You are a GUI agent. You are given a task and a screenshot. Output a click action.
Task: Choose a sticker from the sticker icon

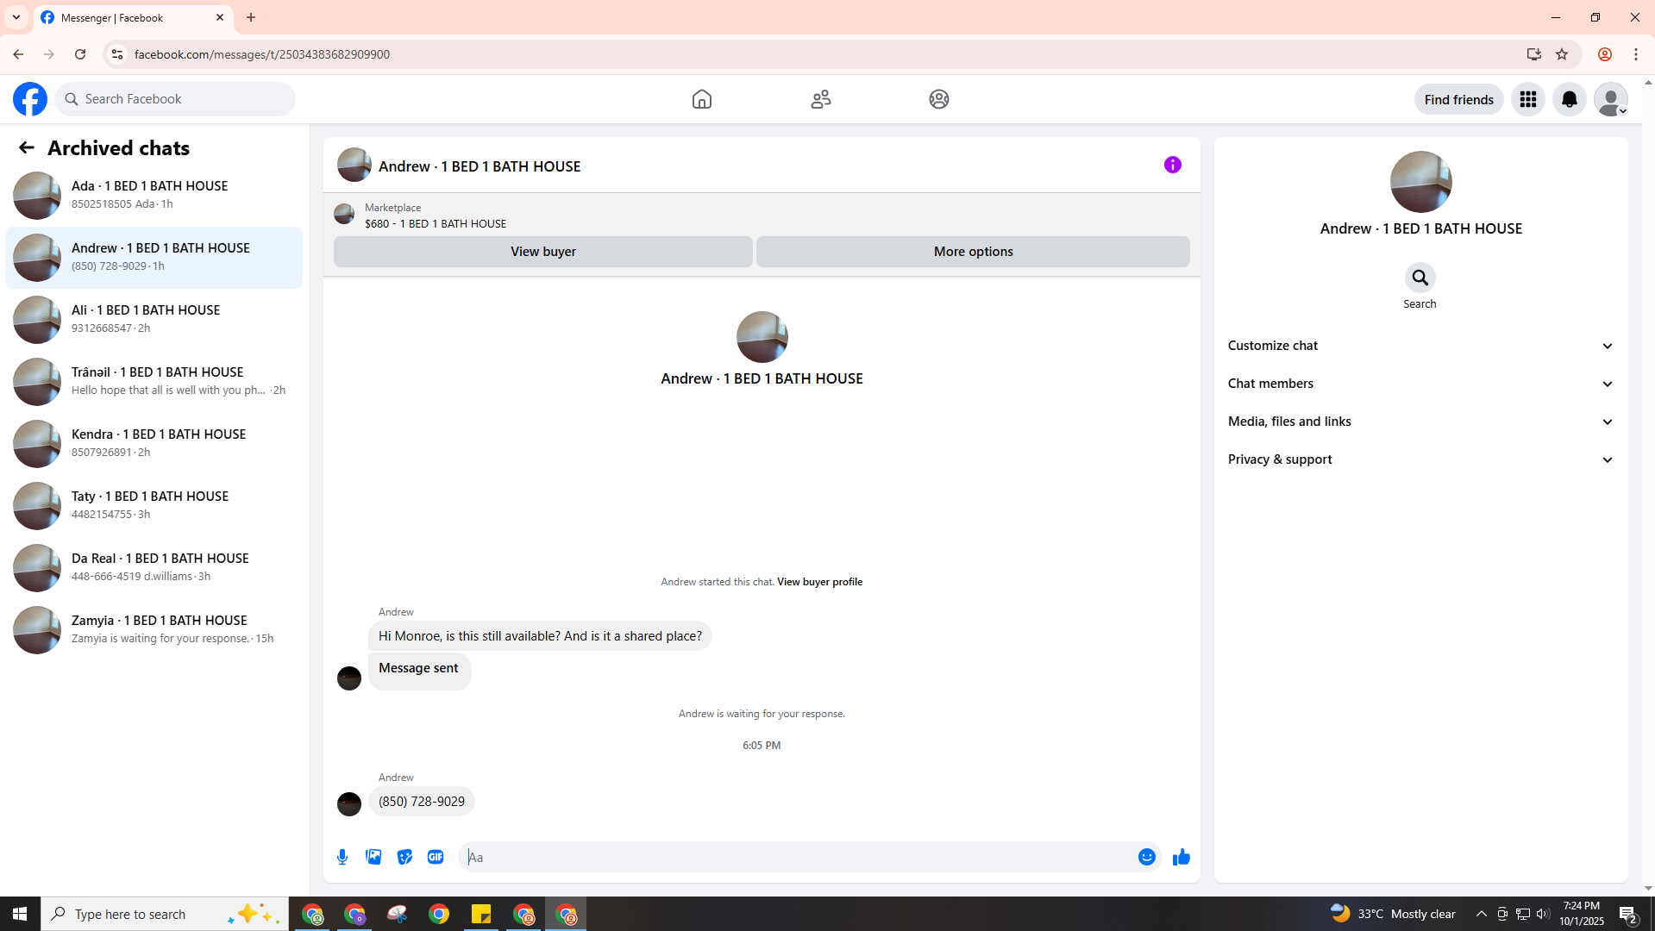point(404,857)
